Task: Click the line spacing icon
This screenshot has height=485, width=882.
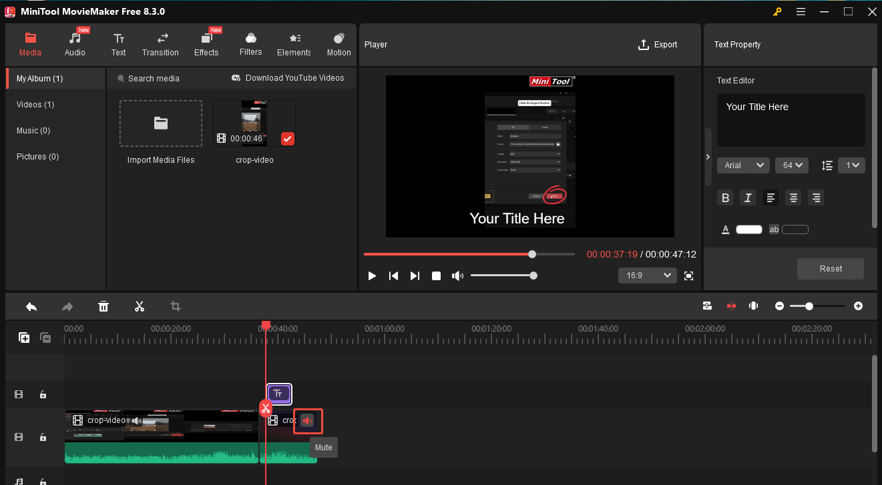Action: coord(827,165)
